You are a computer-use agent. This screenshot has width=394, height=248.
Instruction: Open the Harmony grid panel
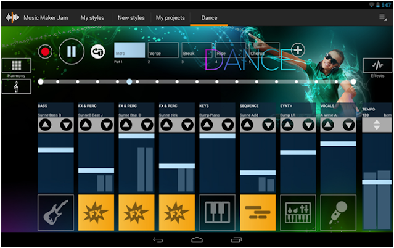pyautogui.click(x=17, y=65)
